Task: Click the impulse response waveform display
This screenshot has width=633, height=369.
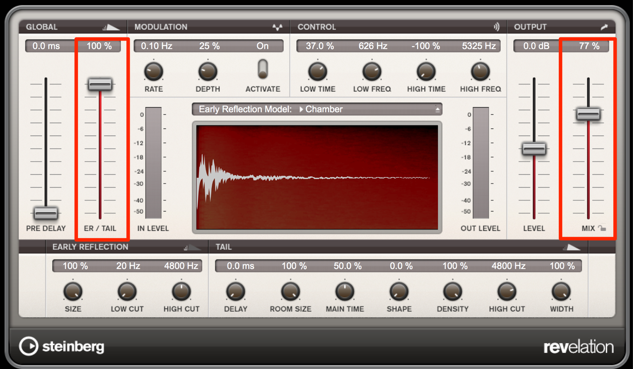Action: pos(317,177)
